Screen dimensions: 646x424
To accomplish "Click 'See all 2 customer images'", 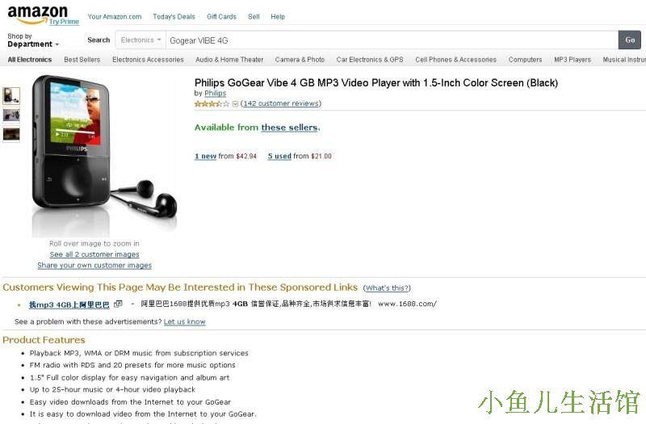I will [94, 254].
